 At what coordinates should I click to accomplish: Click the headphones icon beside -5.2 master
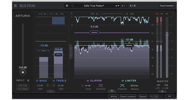162,14
